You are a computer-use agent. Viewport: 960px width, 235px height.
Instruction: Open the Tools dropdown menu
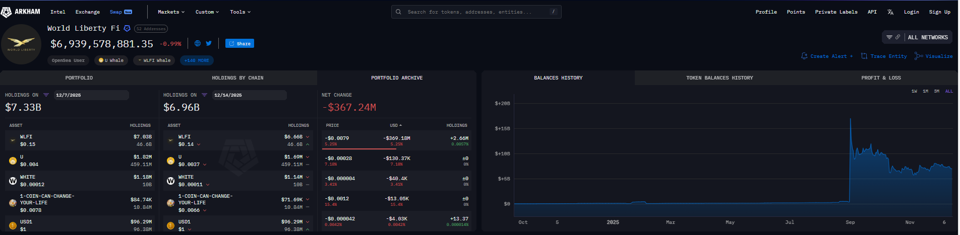point(240,12)
